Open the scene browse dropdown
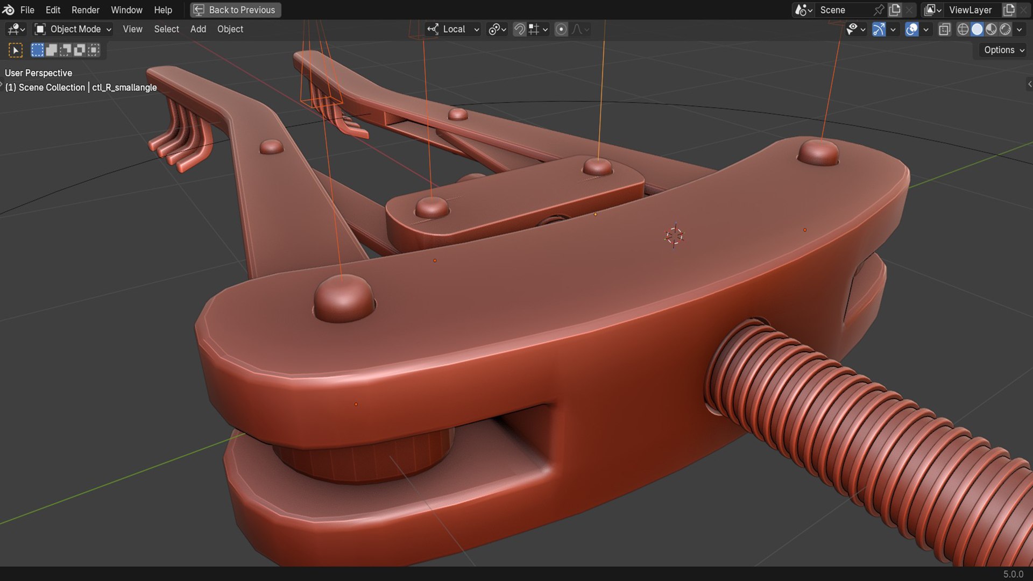Image resolution: width=1033 pixels, height=581 pixels. click(x=804, y=10)
